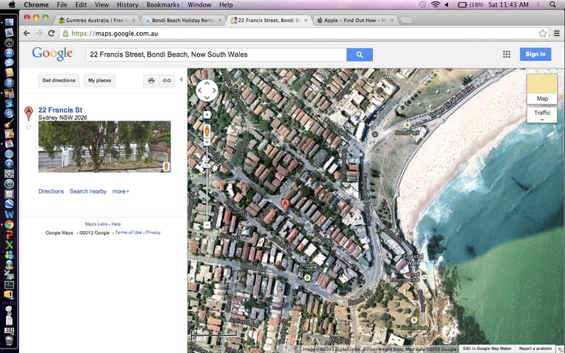Click Edit in Google Map Maker

(x=487, y=349)
